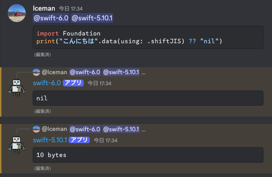
Task: Click small Iceman avatar in swift-5.10.1 reply preview
Action: point(36,129)
